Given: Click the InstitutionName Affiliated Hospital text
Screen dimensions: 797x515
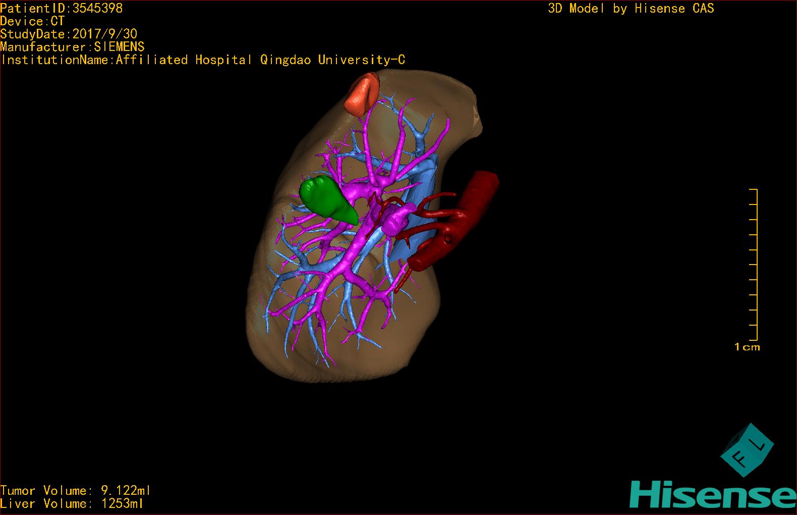Looking at the screenshot, I should (x=203, y=60).
